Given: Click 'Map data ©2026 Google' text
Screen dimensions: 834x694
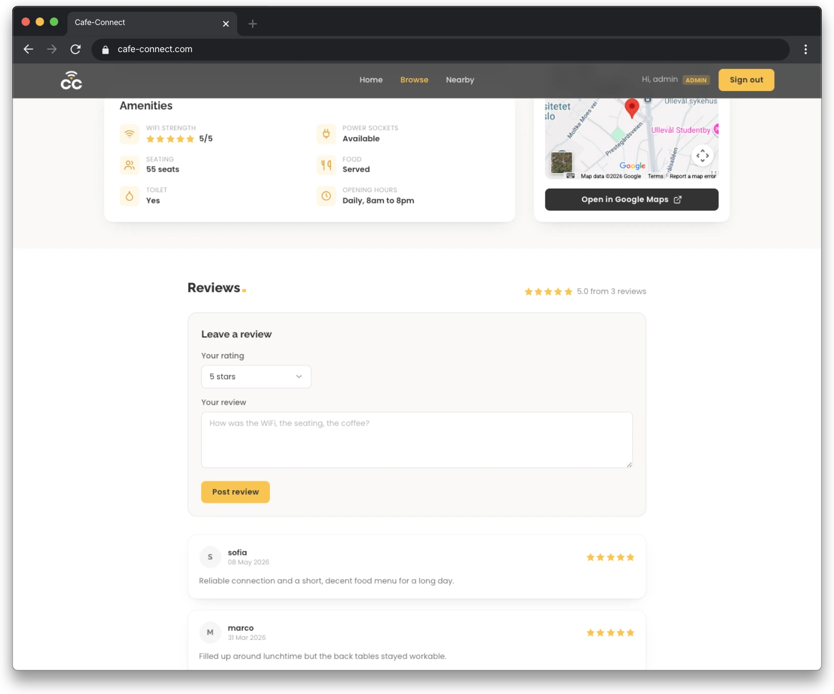Looking at the screenshot, I should (x=611, y=176).
